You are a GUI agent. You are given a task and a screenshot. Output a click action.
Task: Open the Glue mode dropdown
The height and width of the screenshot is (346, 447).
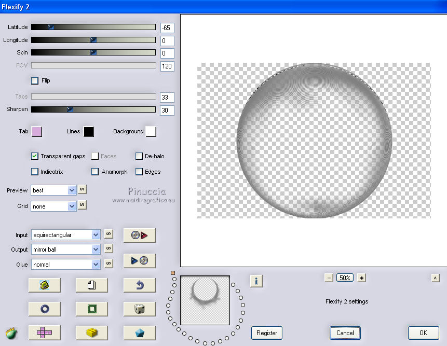click(65, 265)
